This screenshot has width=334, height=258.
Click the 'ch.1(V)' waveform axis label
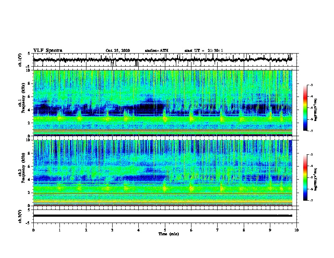click(20, 60)
